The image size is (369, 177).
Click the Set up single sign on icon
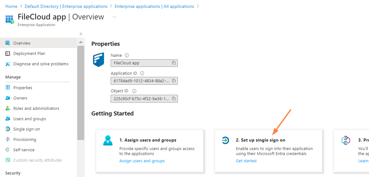pos(225,140)
